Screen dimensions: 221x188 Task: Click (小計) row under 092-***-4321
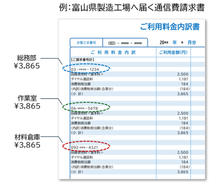(77, 172)
